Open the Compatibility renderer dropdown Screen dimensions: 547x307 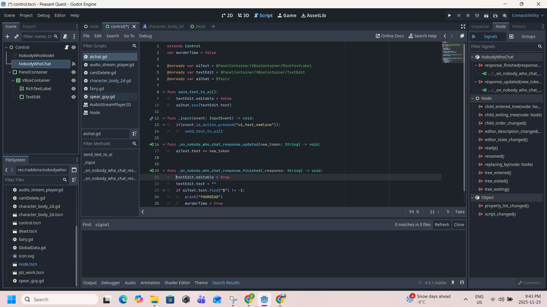click(x=527, y=15)
